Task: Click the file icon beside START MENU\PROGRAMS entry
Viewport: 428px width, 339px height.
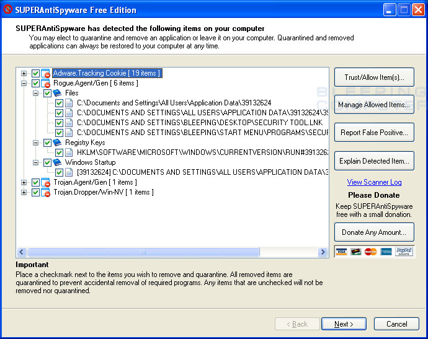Action: 69,133
